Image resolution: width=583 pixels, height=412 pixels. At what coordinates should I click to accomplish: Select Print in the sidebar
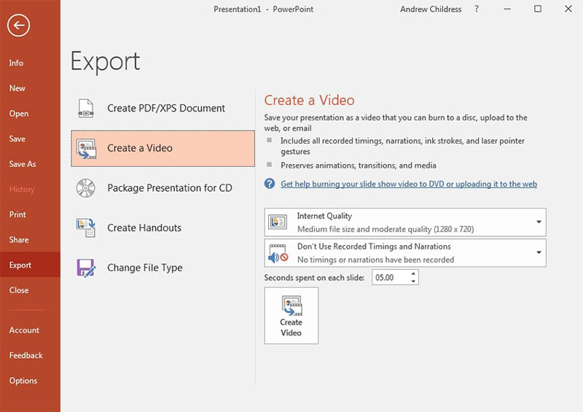pos(17,214)
